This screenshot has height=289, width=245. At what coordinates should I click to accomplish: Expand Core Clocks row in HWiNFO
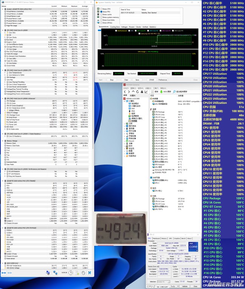point(5,37)
